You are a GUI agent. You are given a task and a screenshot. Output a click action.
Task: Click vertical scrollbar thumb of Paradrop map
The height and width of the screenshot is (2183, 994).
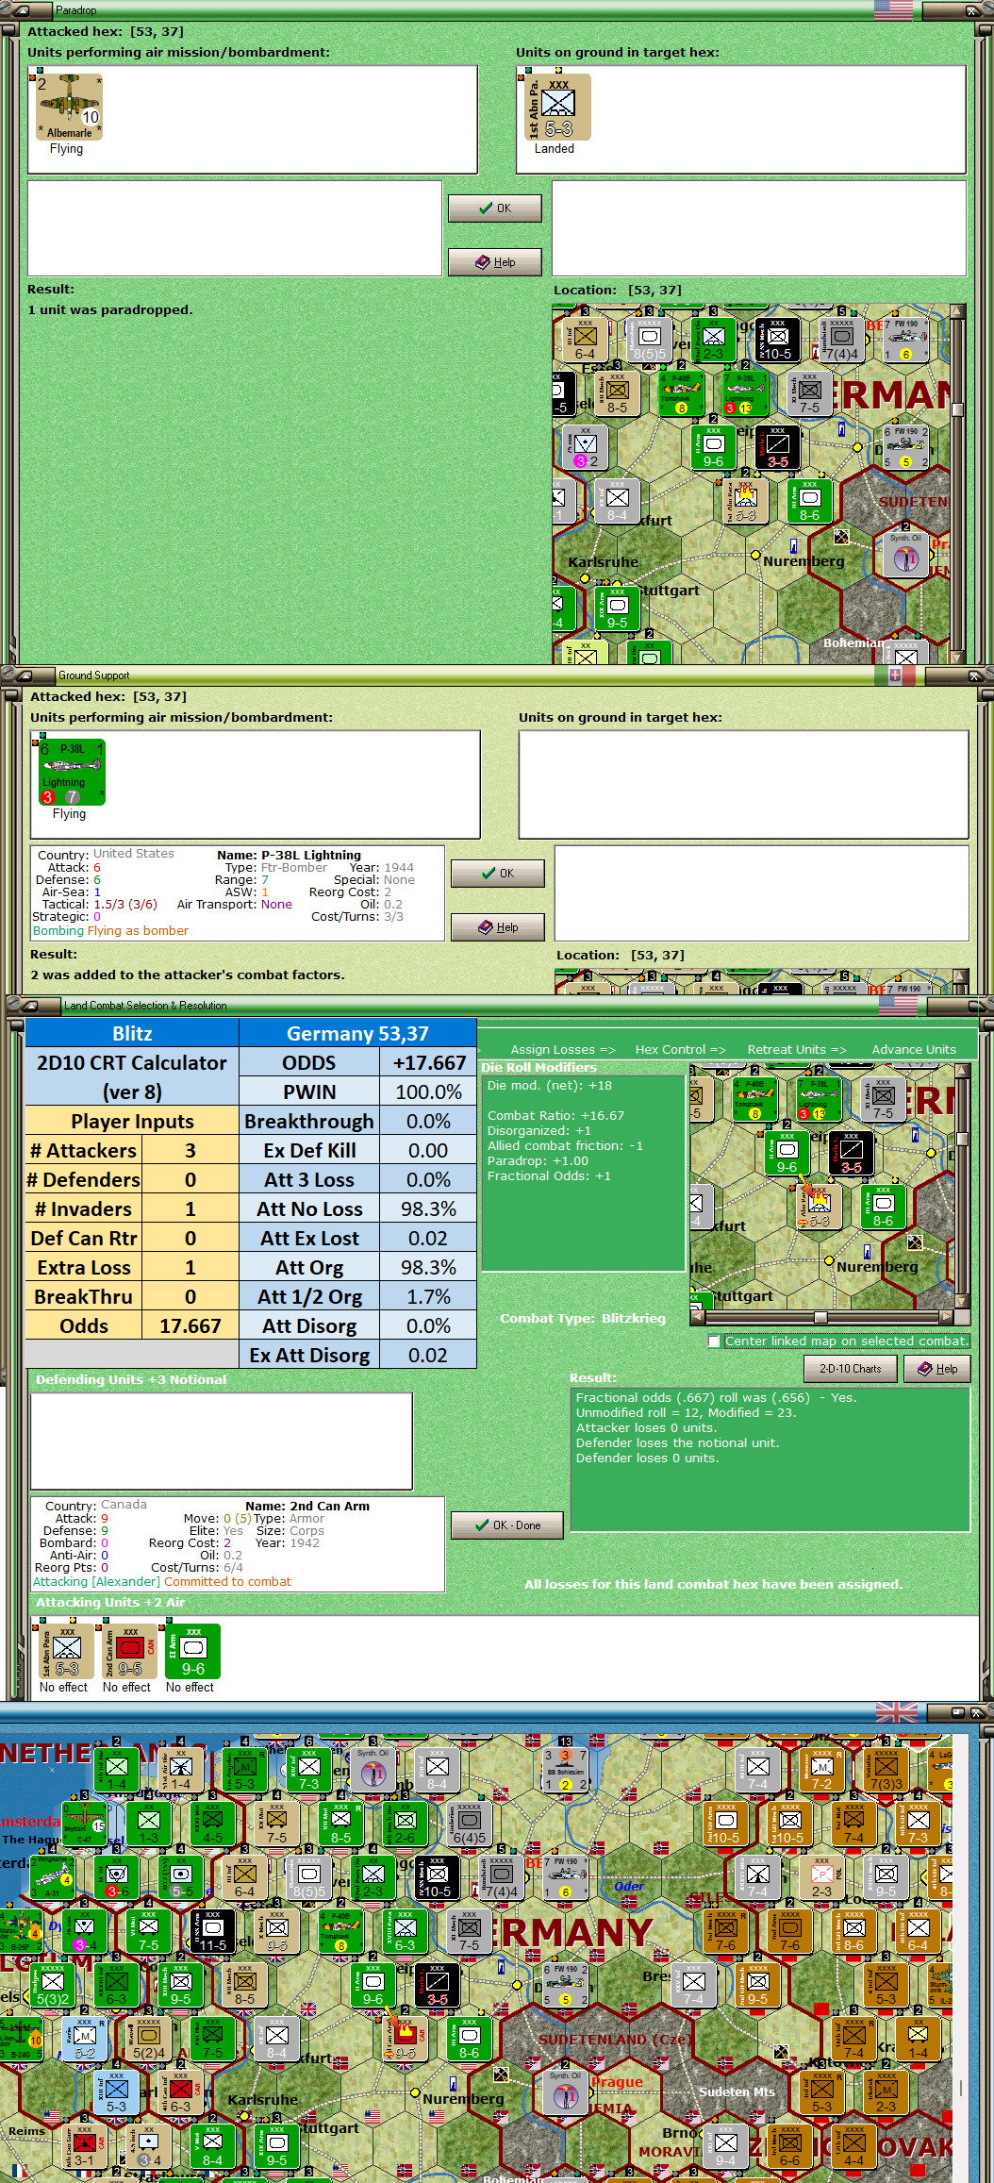tap(958, 409)
